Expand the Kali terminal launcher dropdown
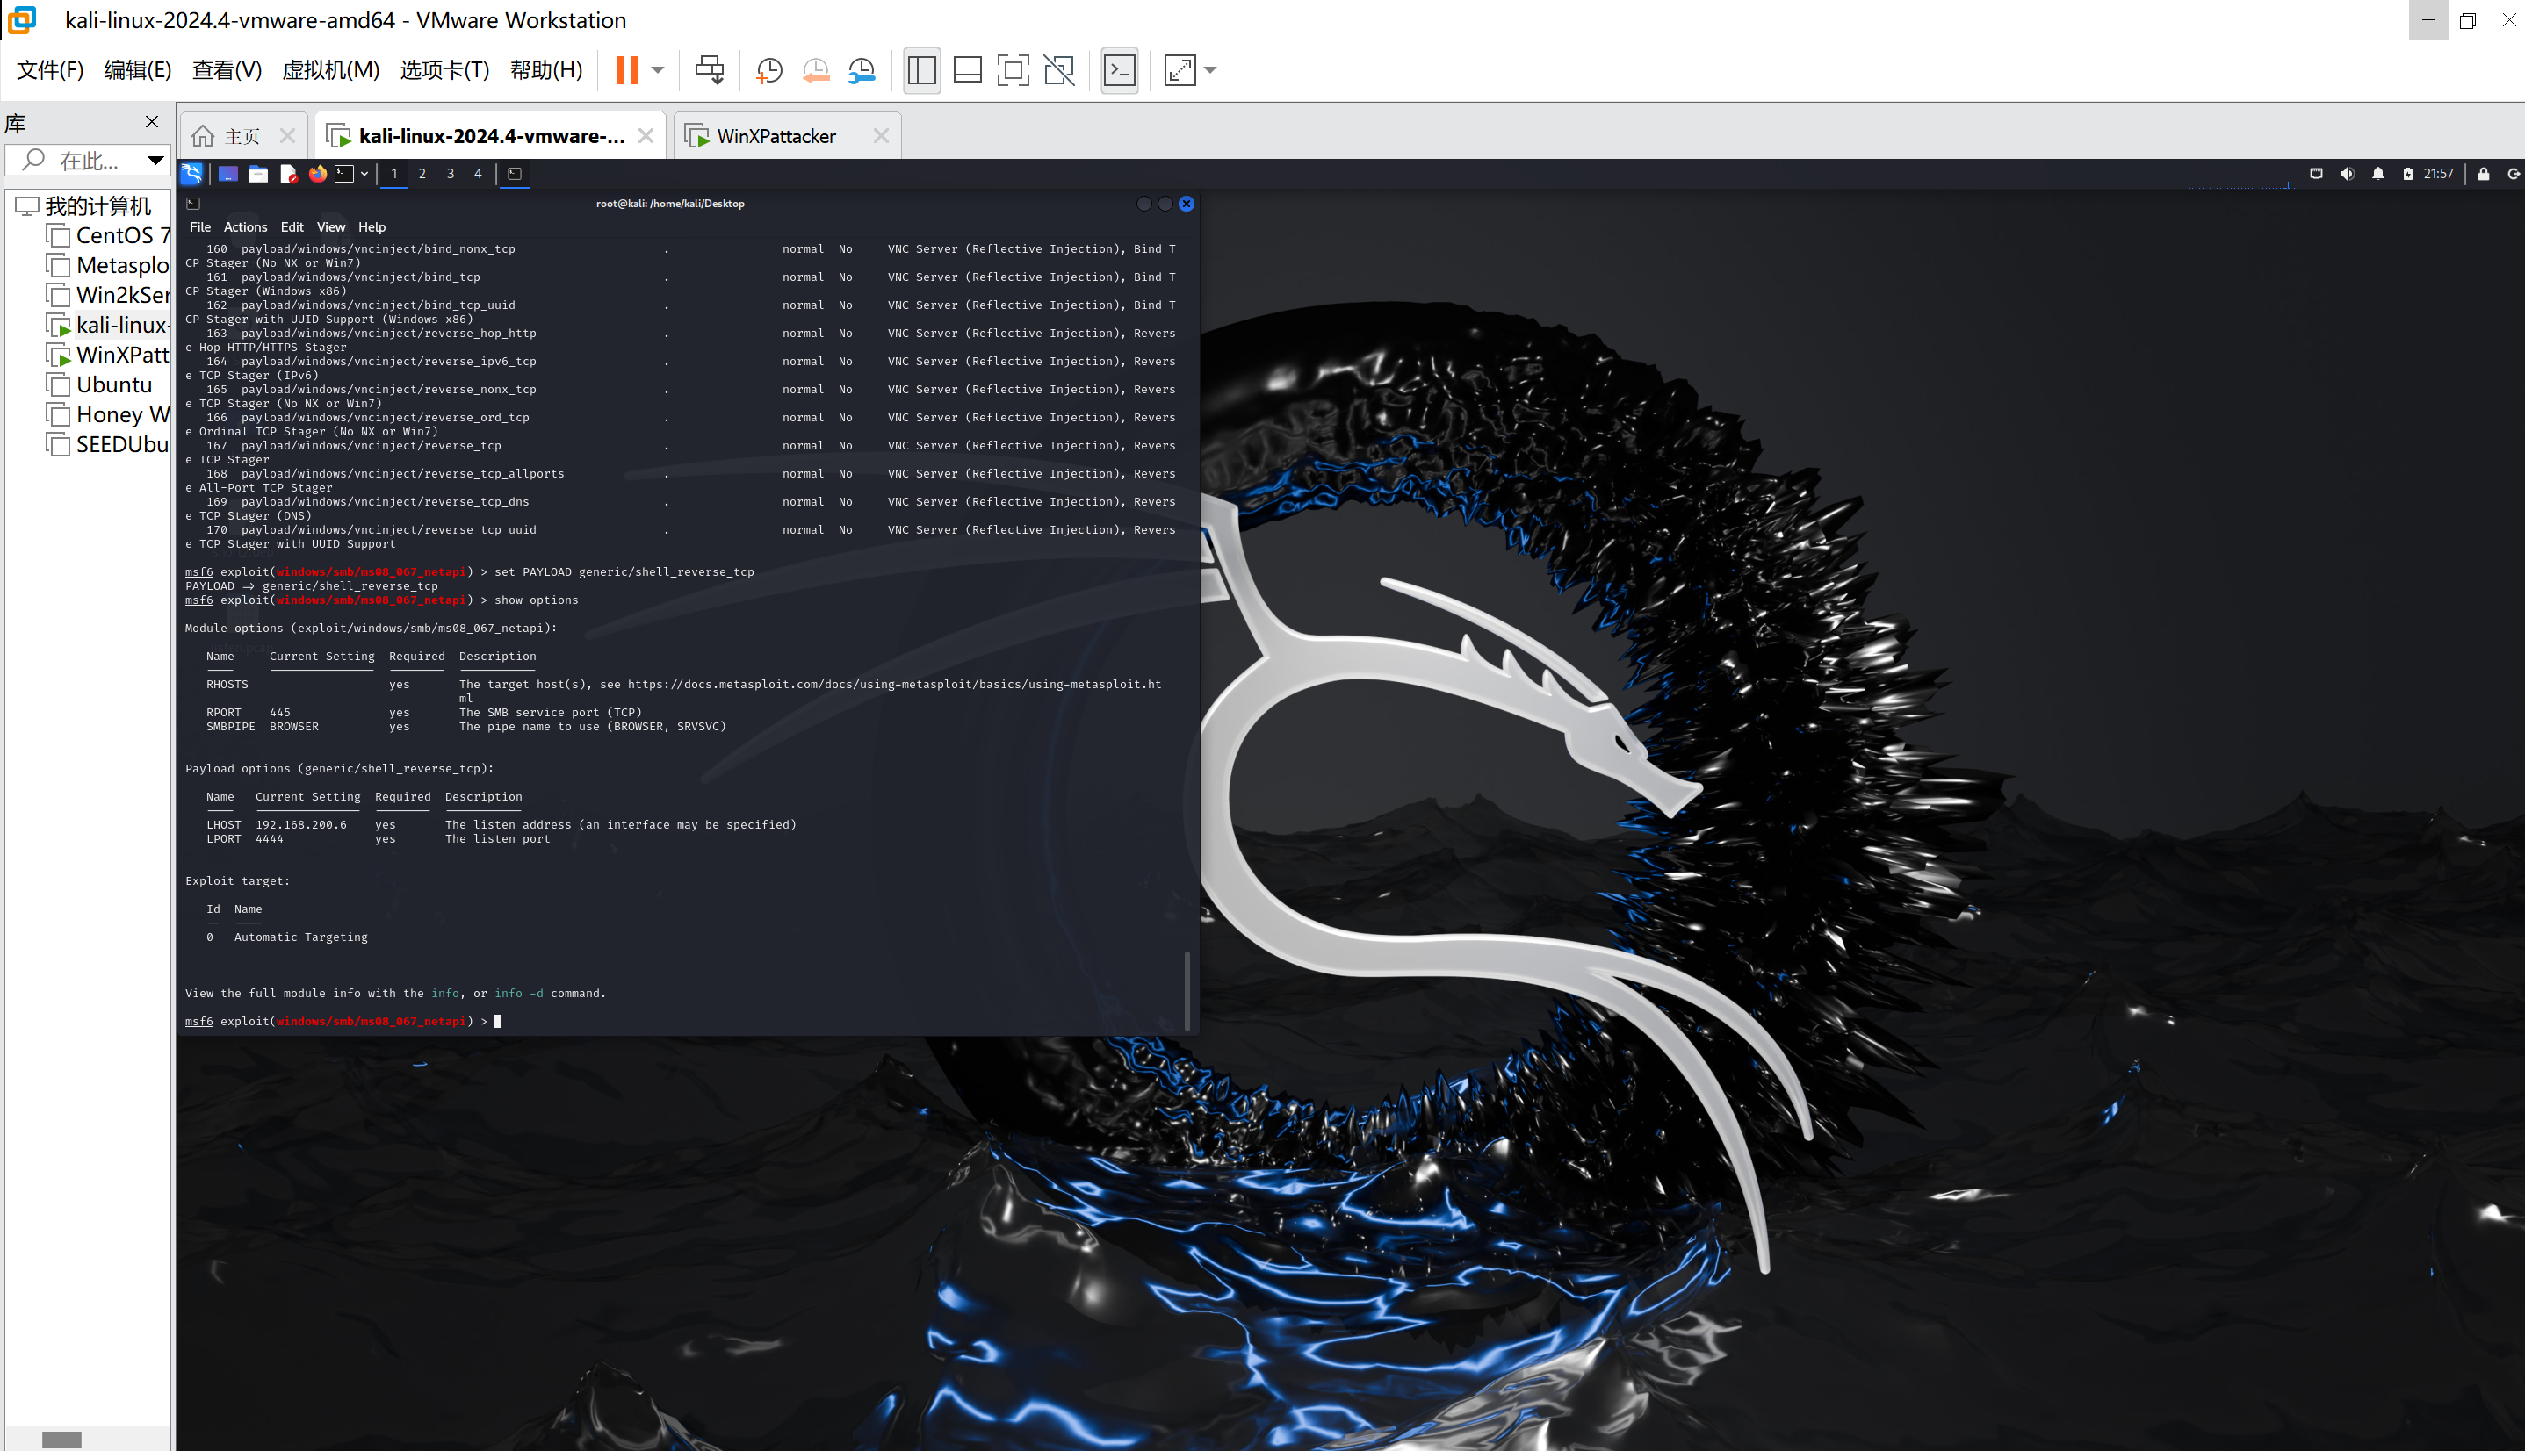 (x=364, y=174)
